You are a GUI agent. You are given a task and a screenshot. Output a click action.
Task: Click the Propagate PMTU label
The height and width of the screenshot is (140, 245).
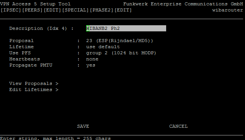coord(31,65)
